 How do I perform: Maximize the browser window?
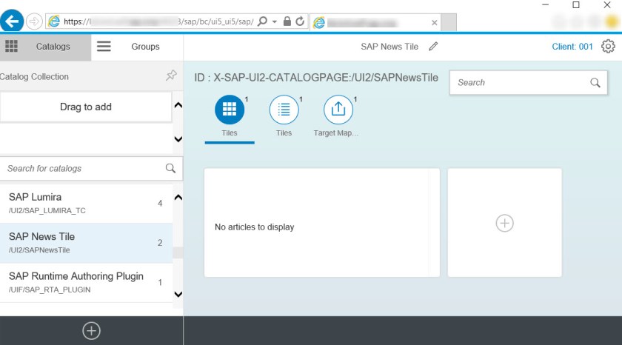[576, 4]
